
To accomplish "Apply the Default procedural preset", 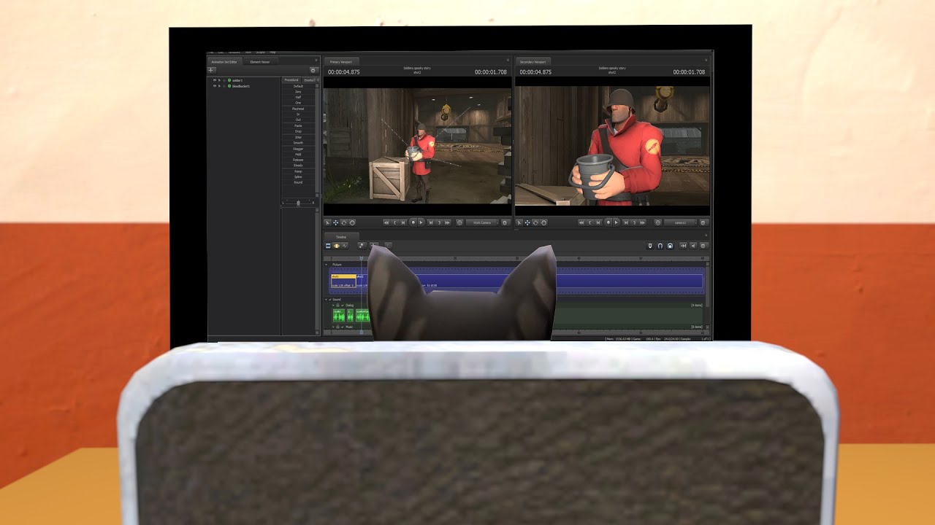I will point(298,86).
